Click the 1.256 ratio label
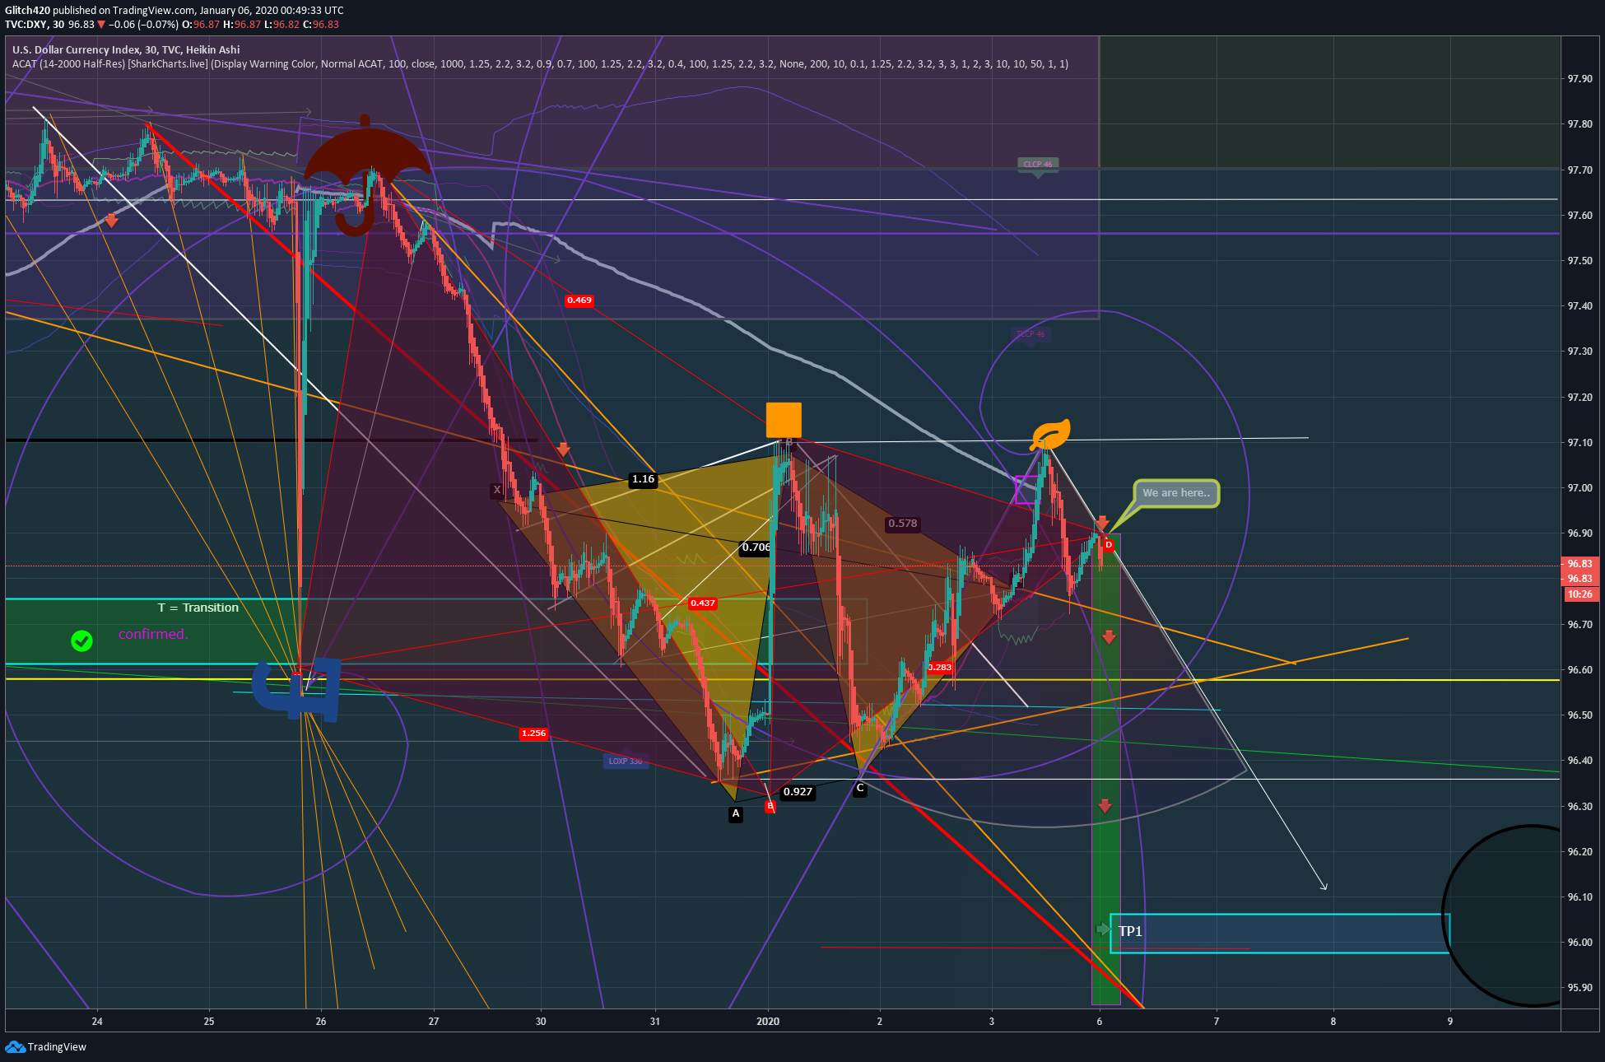 click(533, 734)
